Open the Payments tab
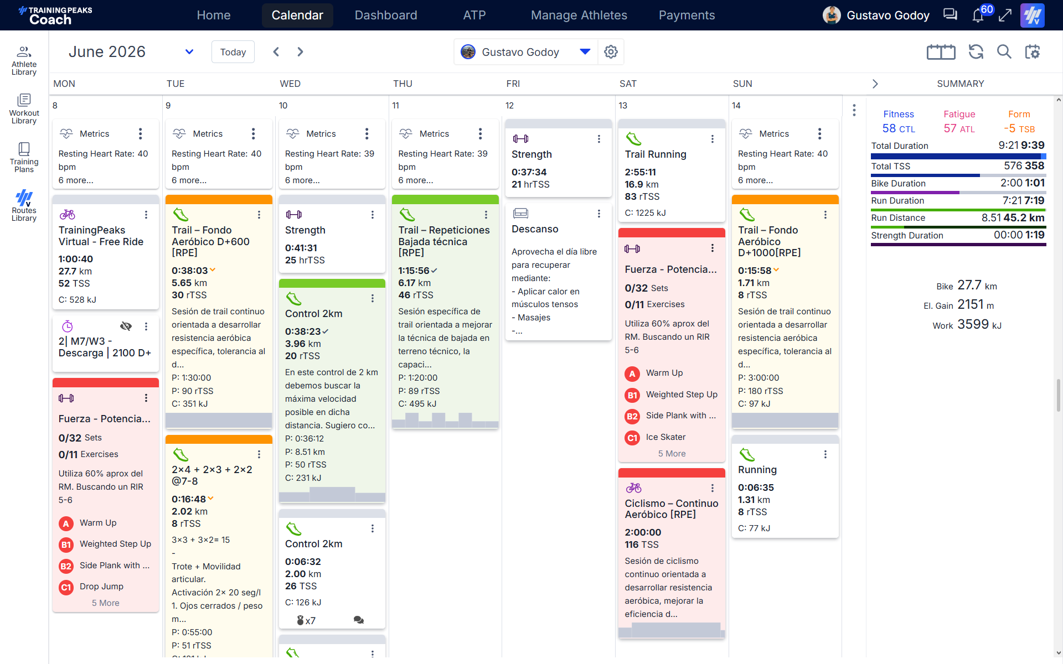The height and width of the screenshot is (664, 1063). pyautogui.click(x=687, y=15)
